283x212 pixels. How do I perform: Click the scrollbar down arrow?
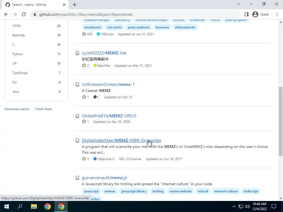[x=281, y=198]
